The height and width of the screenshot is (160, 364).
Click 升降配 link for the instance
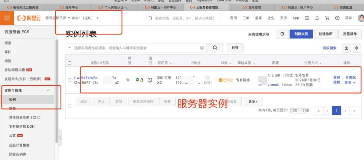(350, 77)
